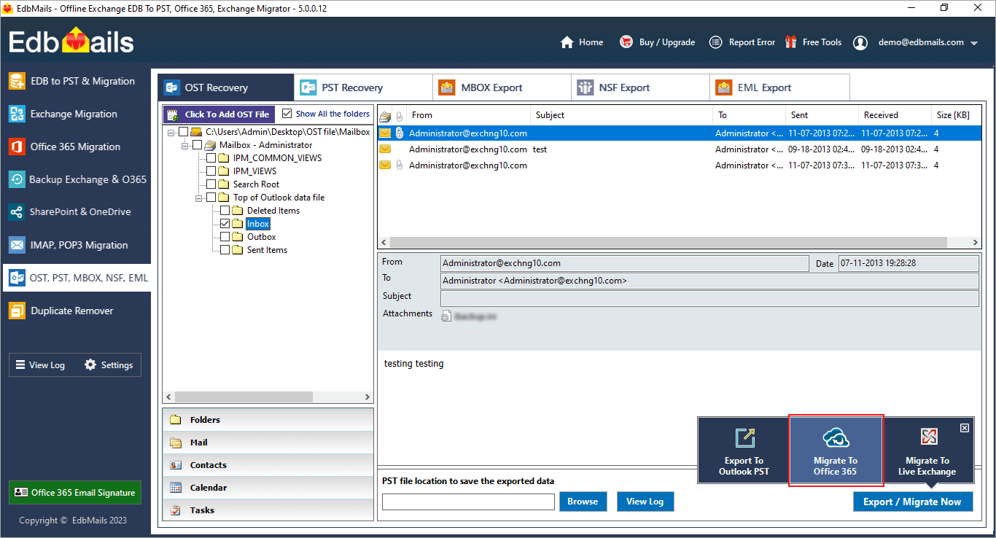Click the Contacts panel icon
The width and height of the screenshot is (996, 538).
[x=175, y=465]
